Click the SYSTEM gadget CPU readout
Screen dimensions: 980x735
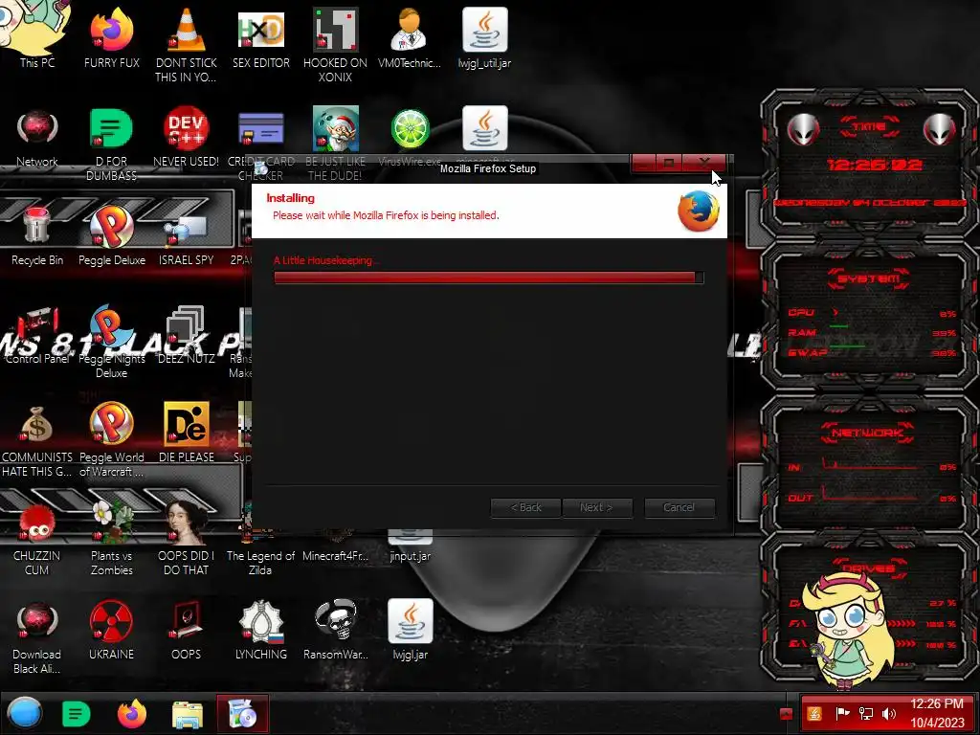pyautogui.click(x=872, y=313)
